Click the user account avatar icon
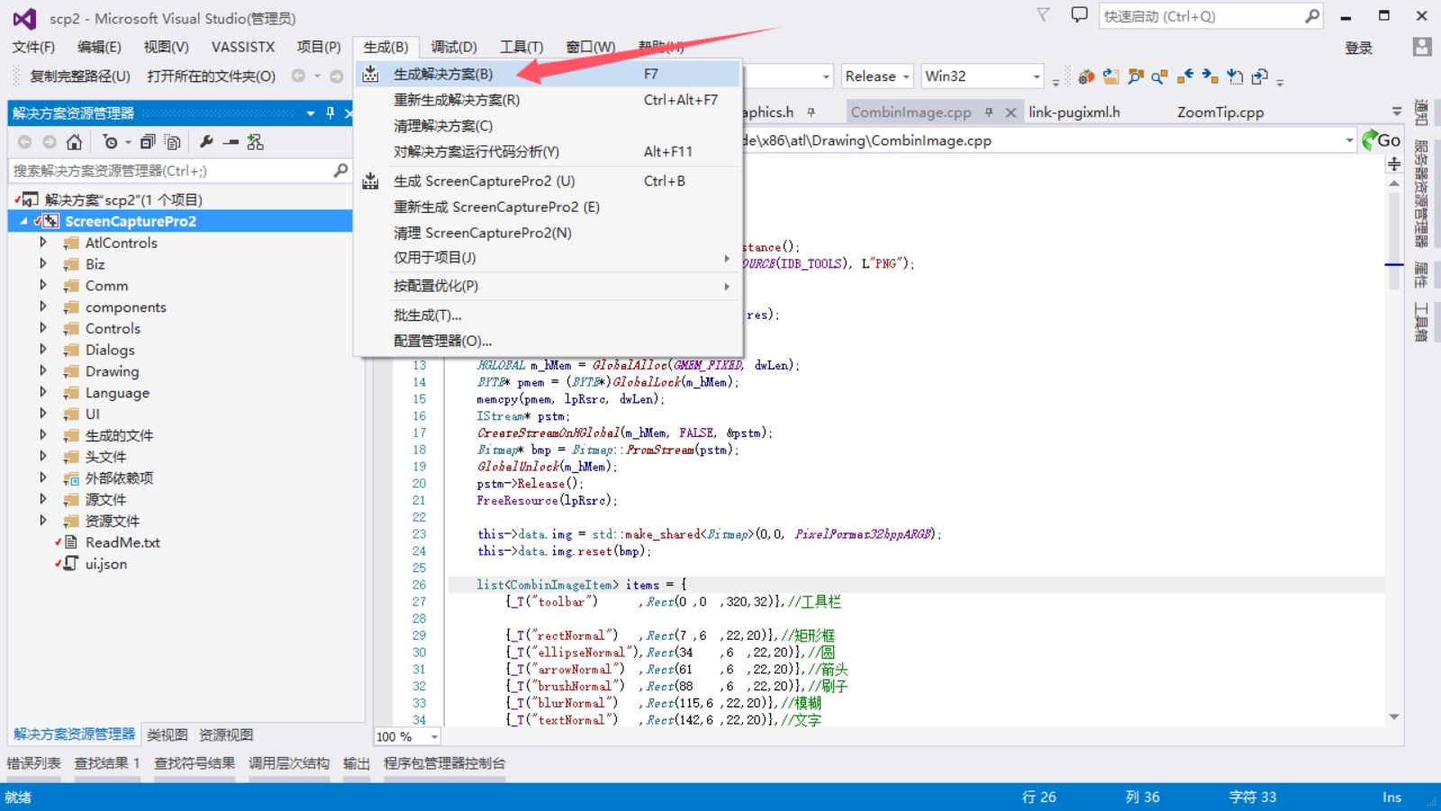 click(x=1422, y=47)
